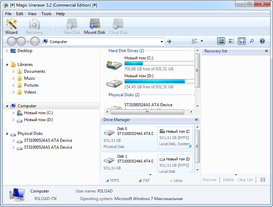Toggle the recovery list floppy icon
Viewport: 273px width, 207px height.
point(242,41)
